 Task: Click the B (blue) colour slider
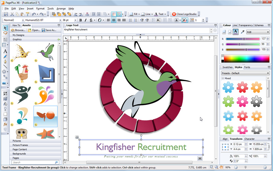click(x=243, y=49)
